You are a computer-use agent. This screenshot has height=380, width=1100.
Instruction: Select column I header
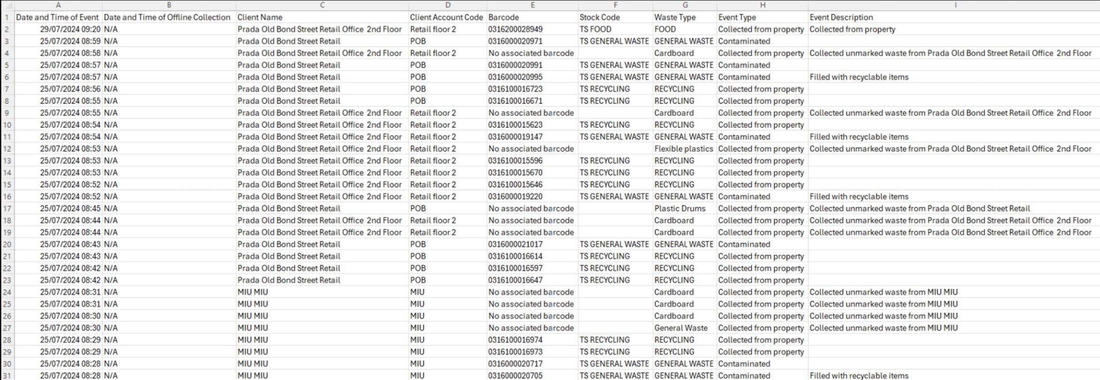(x=954, y=5)
